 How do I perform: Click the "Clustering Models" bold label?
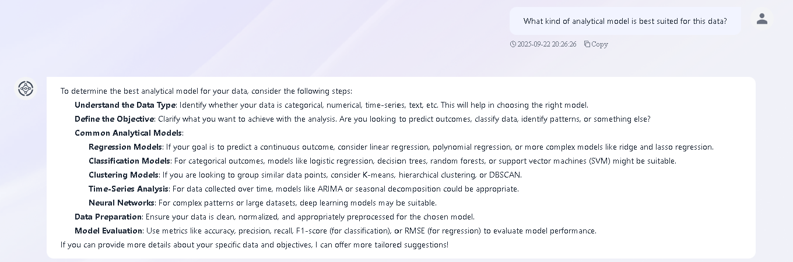pyautogui.click(x=124, y=175)
